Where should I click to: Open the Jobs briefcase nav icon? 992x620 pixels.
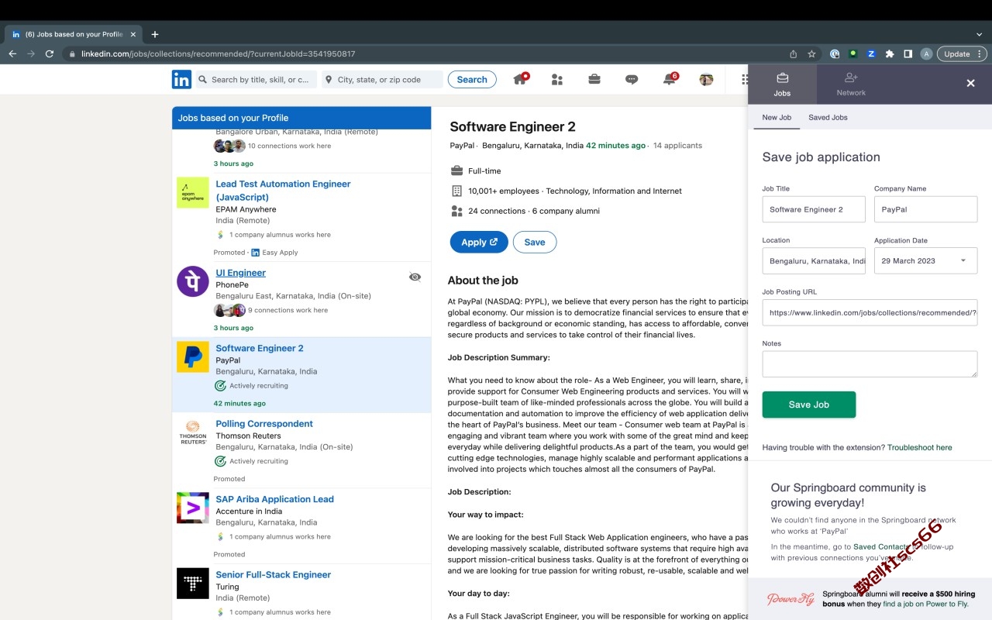point(594,79)
